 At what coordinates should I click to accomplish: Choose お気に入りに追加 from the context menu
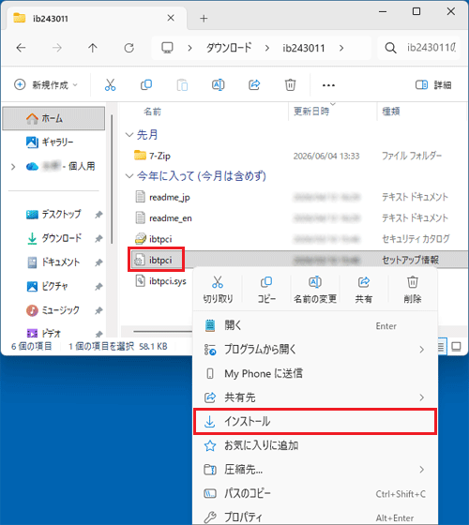pos(315,445)
